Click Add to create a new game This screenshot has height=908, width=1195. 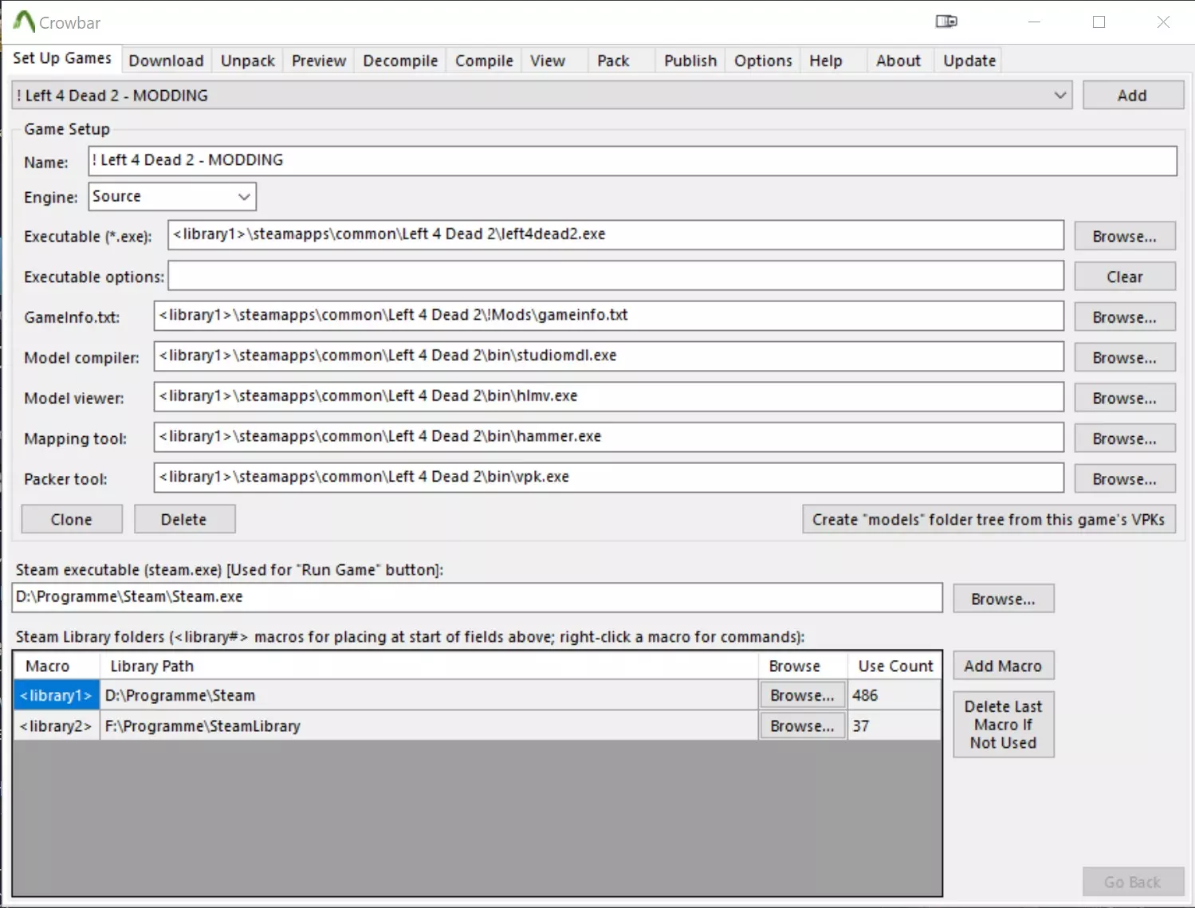point(1132,96)
